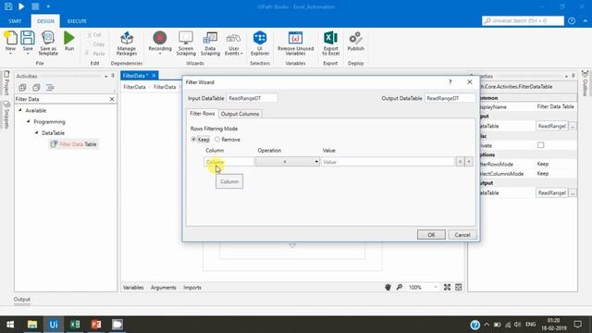Switch to Filter Rows tab
Viewport: 592px width, 333px height.
pyautogui.click(x=202, y=113)
